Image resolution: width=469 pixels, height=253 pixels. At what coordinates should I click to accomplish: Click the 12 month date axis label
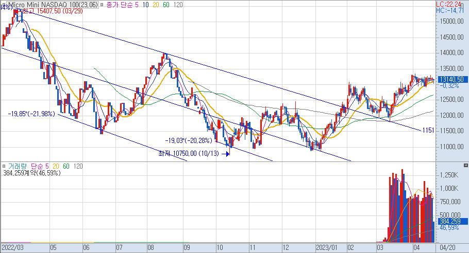pos(286,248)
